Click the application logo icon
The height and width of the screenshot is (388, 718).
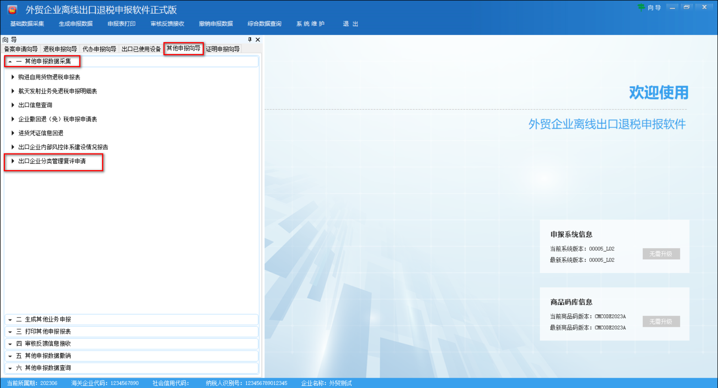[x=12, y=9]
